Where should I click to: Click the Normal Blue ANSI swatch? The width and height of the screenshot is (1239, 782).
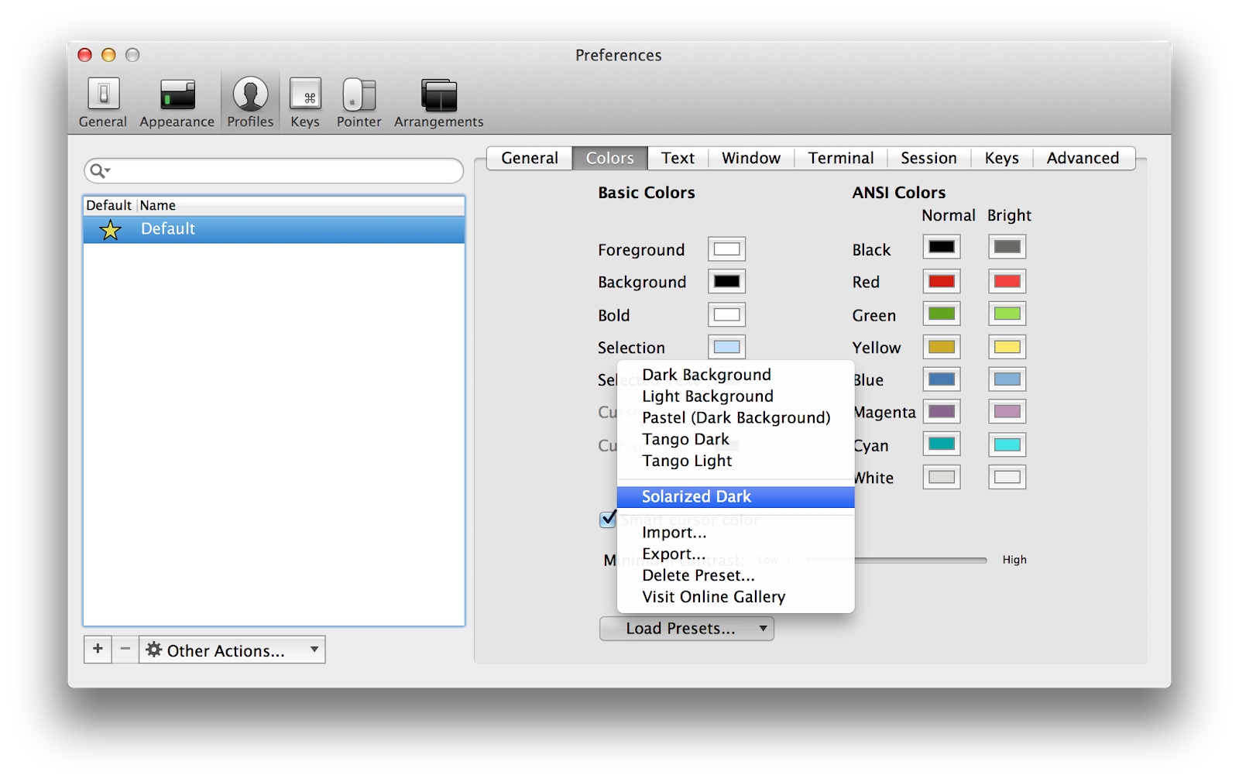tap(942, 379)
